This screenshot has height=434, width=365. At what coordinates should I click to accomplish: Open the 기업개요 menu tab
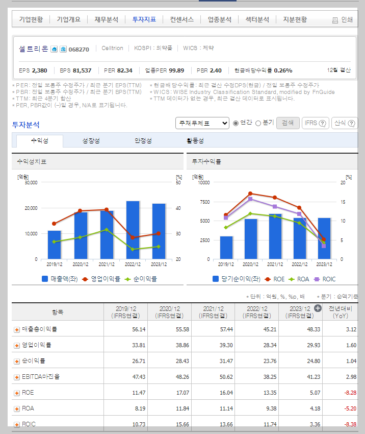point(68,19)
